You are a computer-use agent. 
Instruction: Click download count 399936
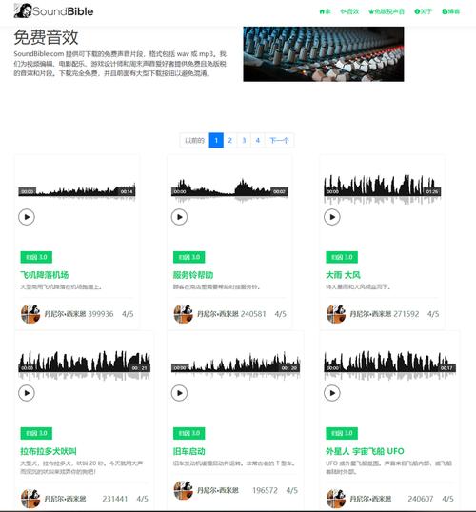tap(101, 314)
